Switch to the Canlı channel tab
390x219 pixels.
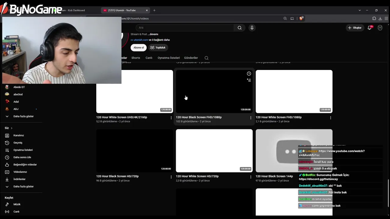149,58
